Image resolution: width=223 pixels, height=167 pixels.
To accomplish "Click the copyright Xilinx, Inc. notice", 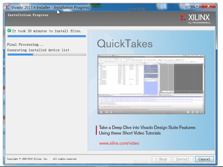I will coord(27,159).
